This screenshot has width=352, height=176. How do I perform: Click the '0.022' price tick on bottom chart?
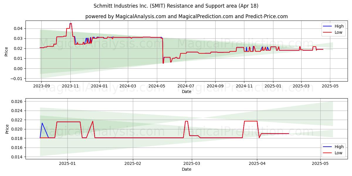[x=17, y=120]
